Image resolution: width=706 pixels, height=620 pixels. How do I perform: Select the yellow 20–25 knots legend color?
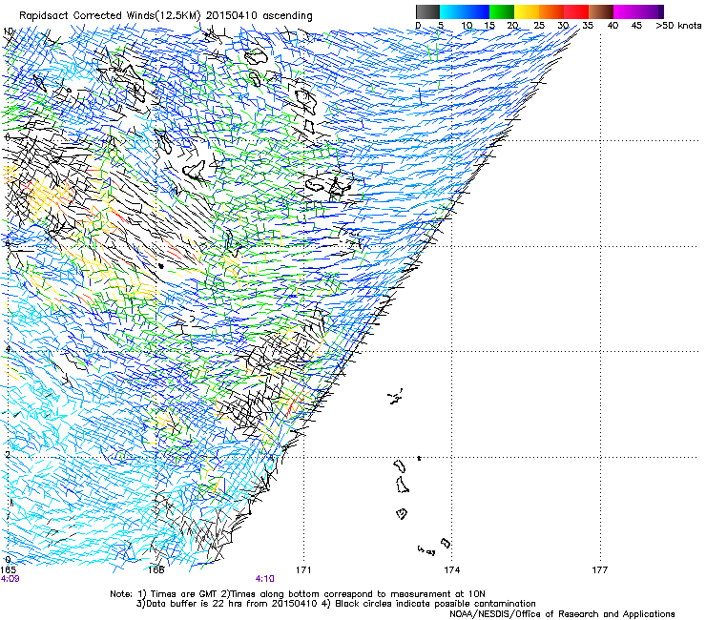527,11
